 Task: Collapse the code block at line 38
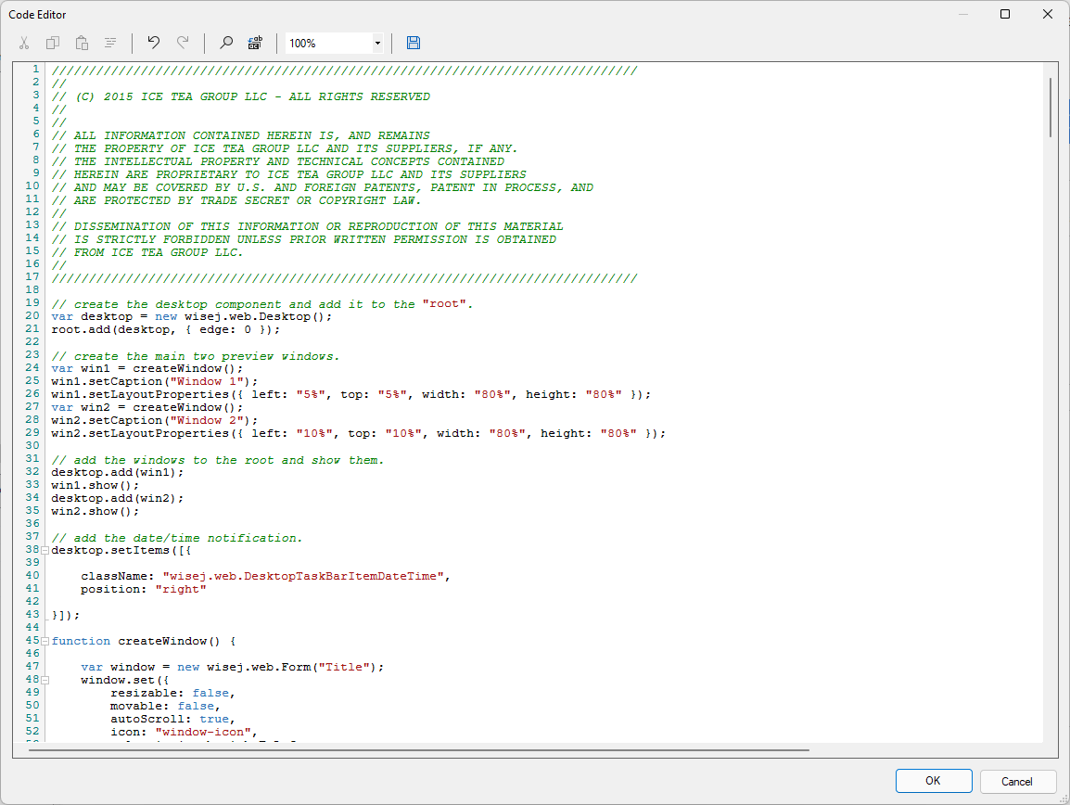(x=45, y=550)
